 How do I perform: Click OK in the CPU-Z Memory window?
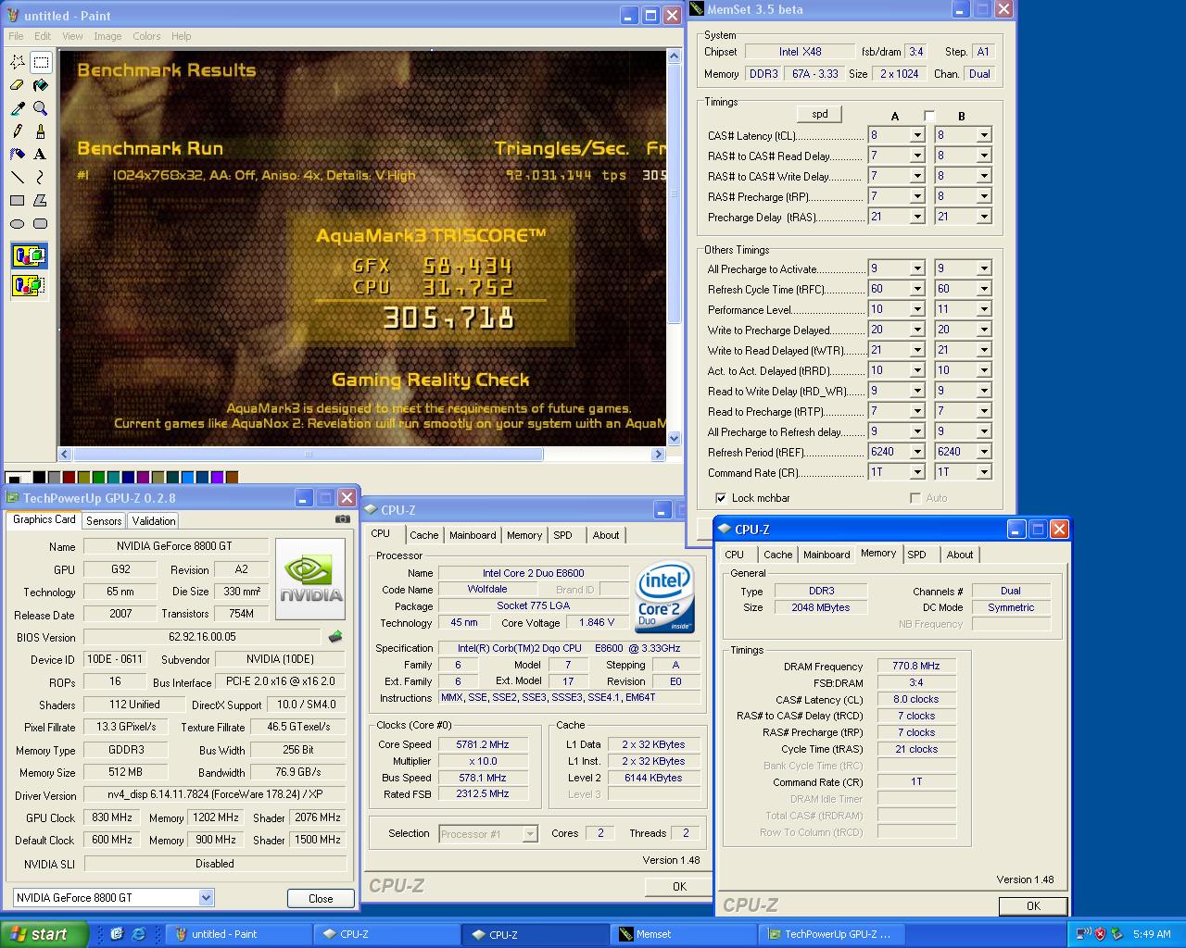pos(1033,905)
